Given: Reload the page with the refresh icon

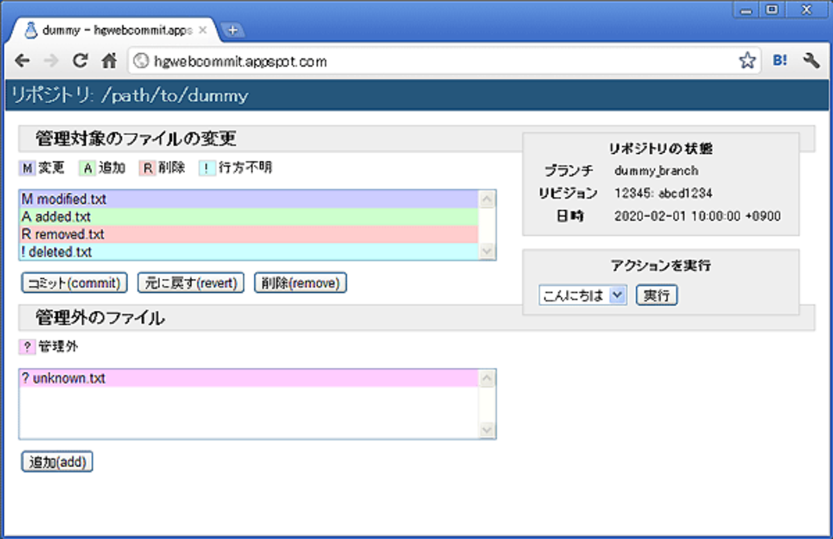Looking at the screenshot, I should 80,61.
